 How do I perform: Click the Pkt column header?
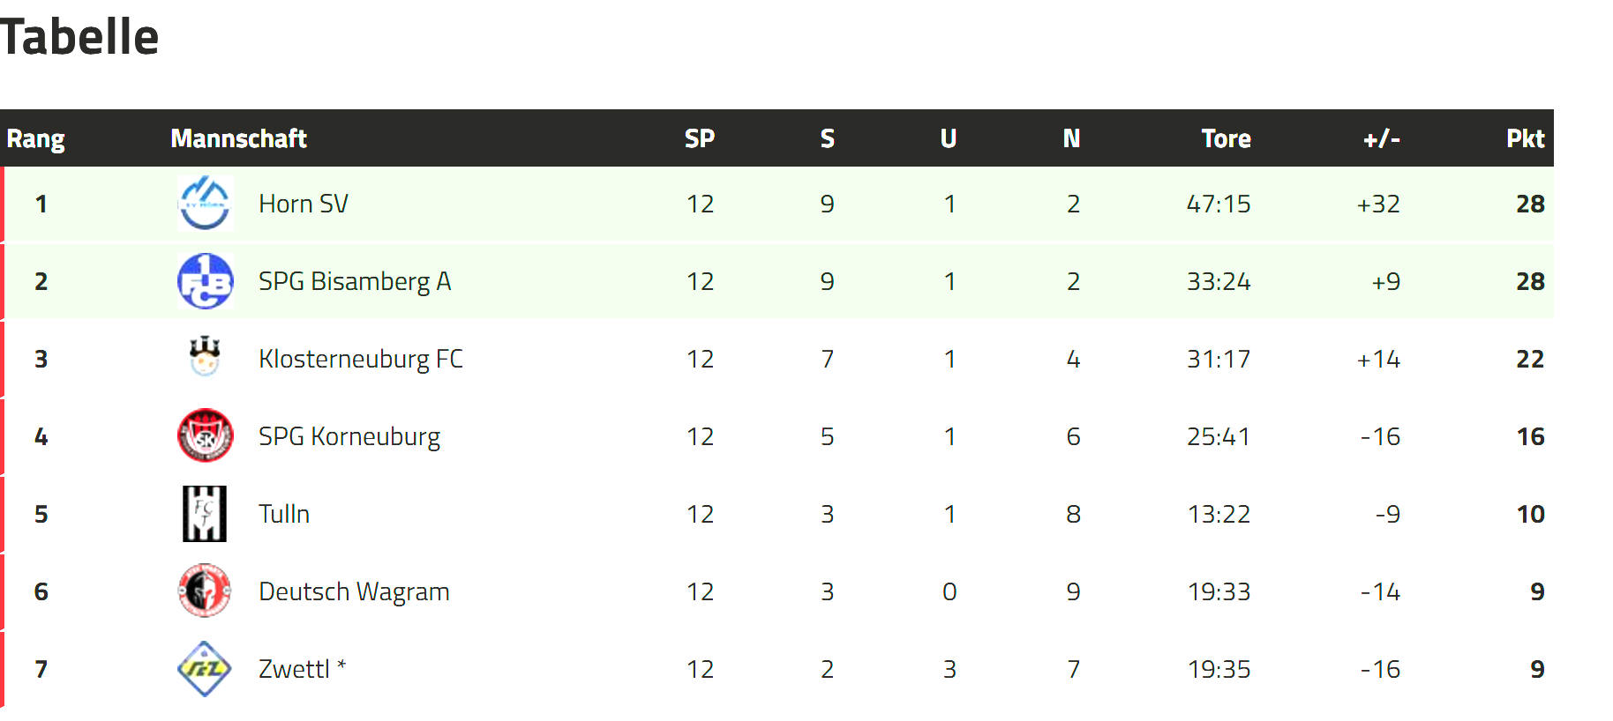(x=1526, y=138)
